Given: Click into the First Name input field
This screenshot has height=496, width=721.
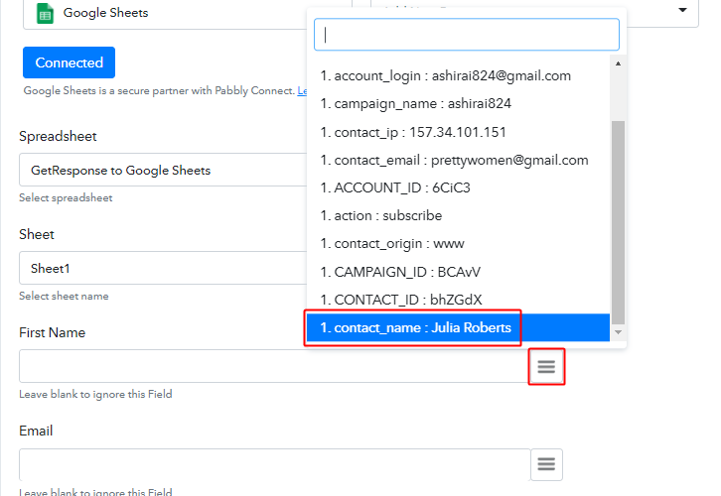Looking at the screenshot, I should click(x=274, y=366).
